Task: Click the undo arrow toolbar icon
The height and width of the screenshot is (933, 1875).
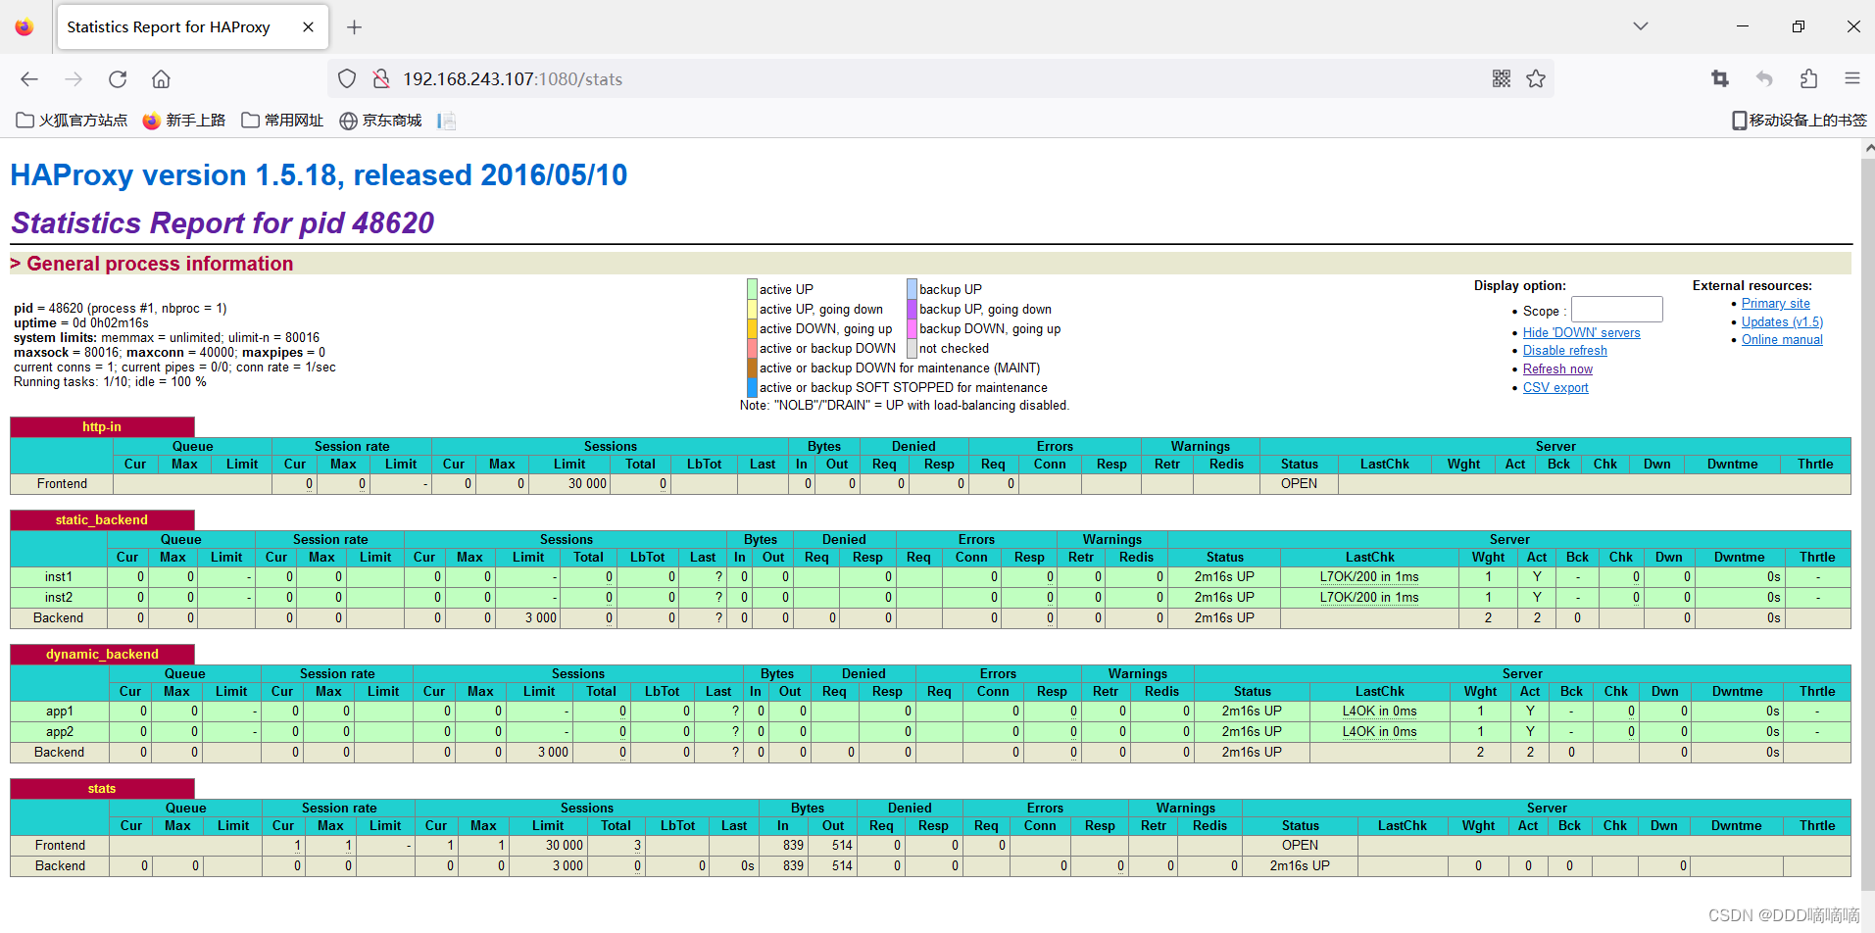Action: (x=1764, y=79)
